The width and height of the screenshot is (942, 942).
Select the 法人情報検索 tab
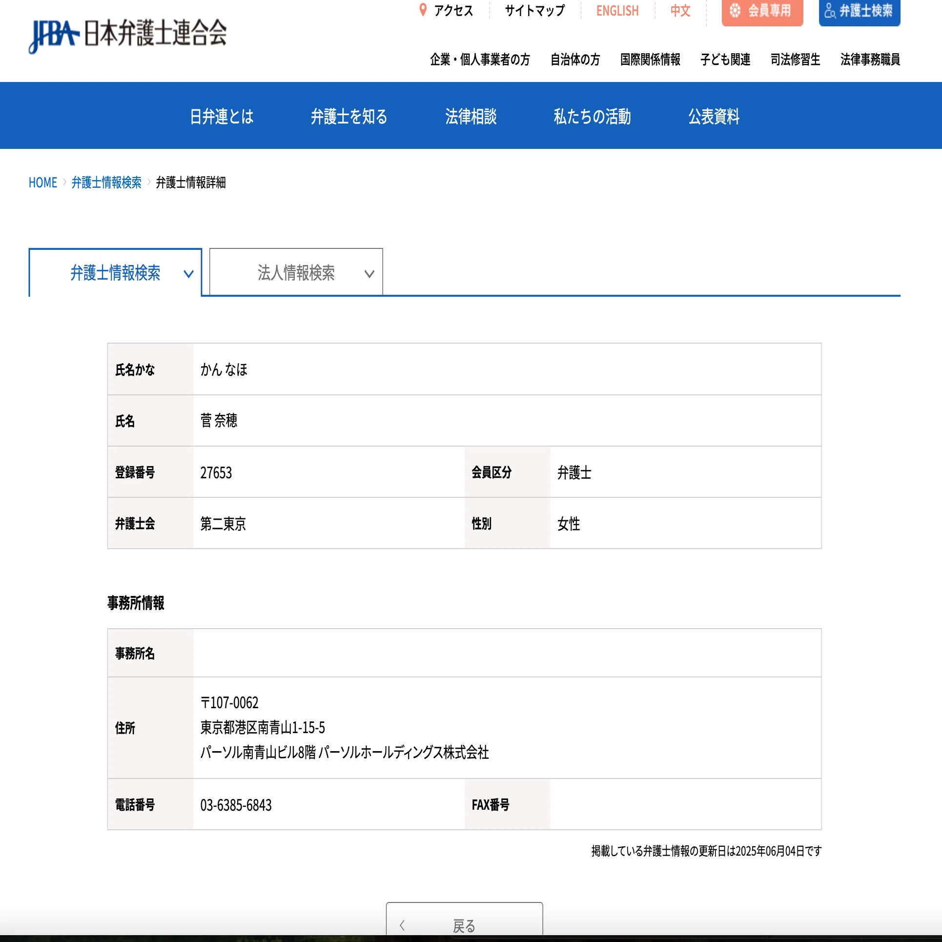pyautogui.click(x=296, y=272)
